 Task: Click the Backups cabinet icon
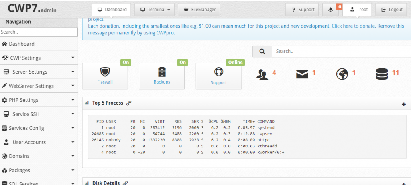[x=162, y=72]
